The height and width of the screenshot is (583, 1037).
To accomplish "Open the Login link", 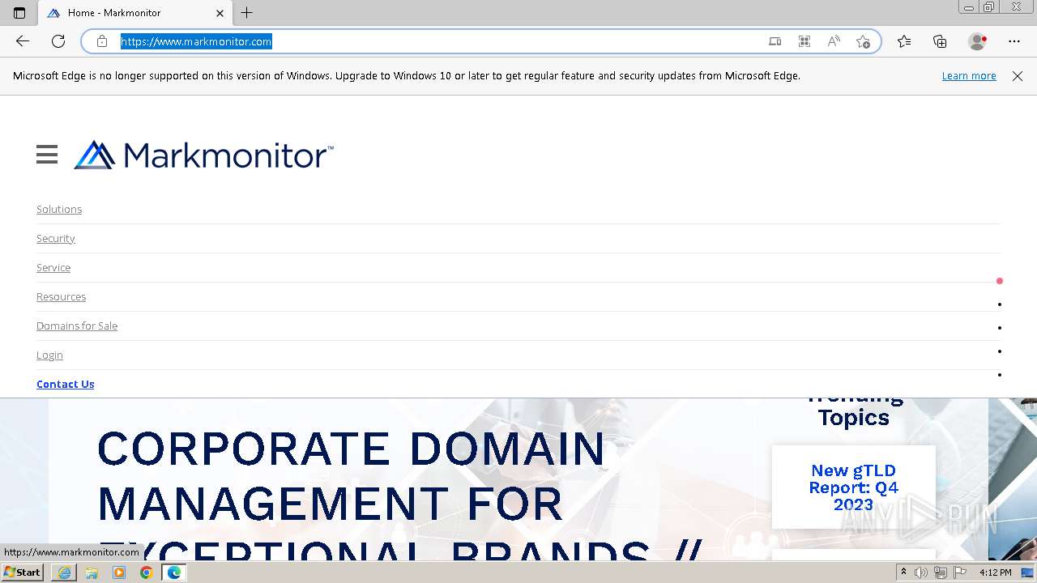I will tap(49, 355).
